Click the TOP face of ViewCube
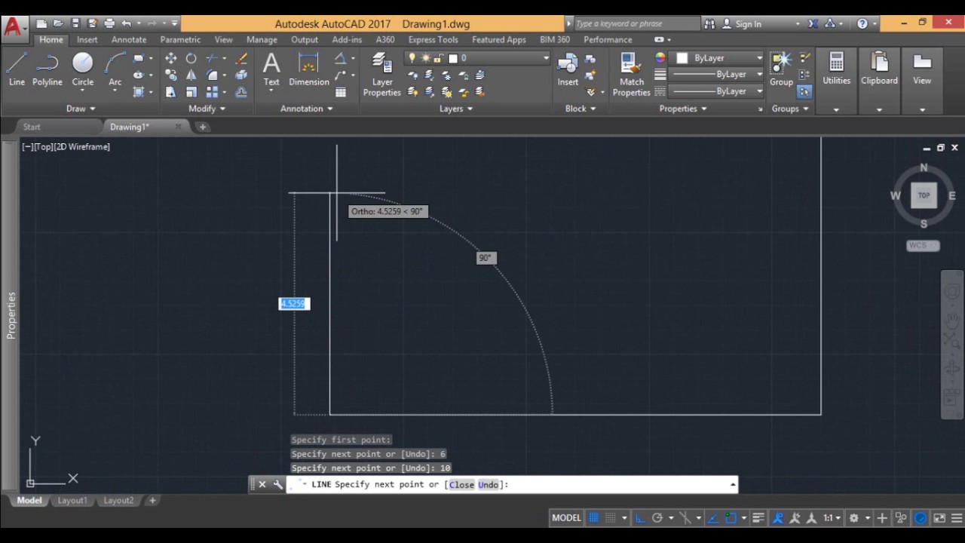Image resolution: width=965 pixels, height=543 pixels. point(924,195)
